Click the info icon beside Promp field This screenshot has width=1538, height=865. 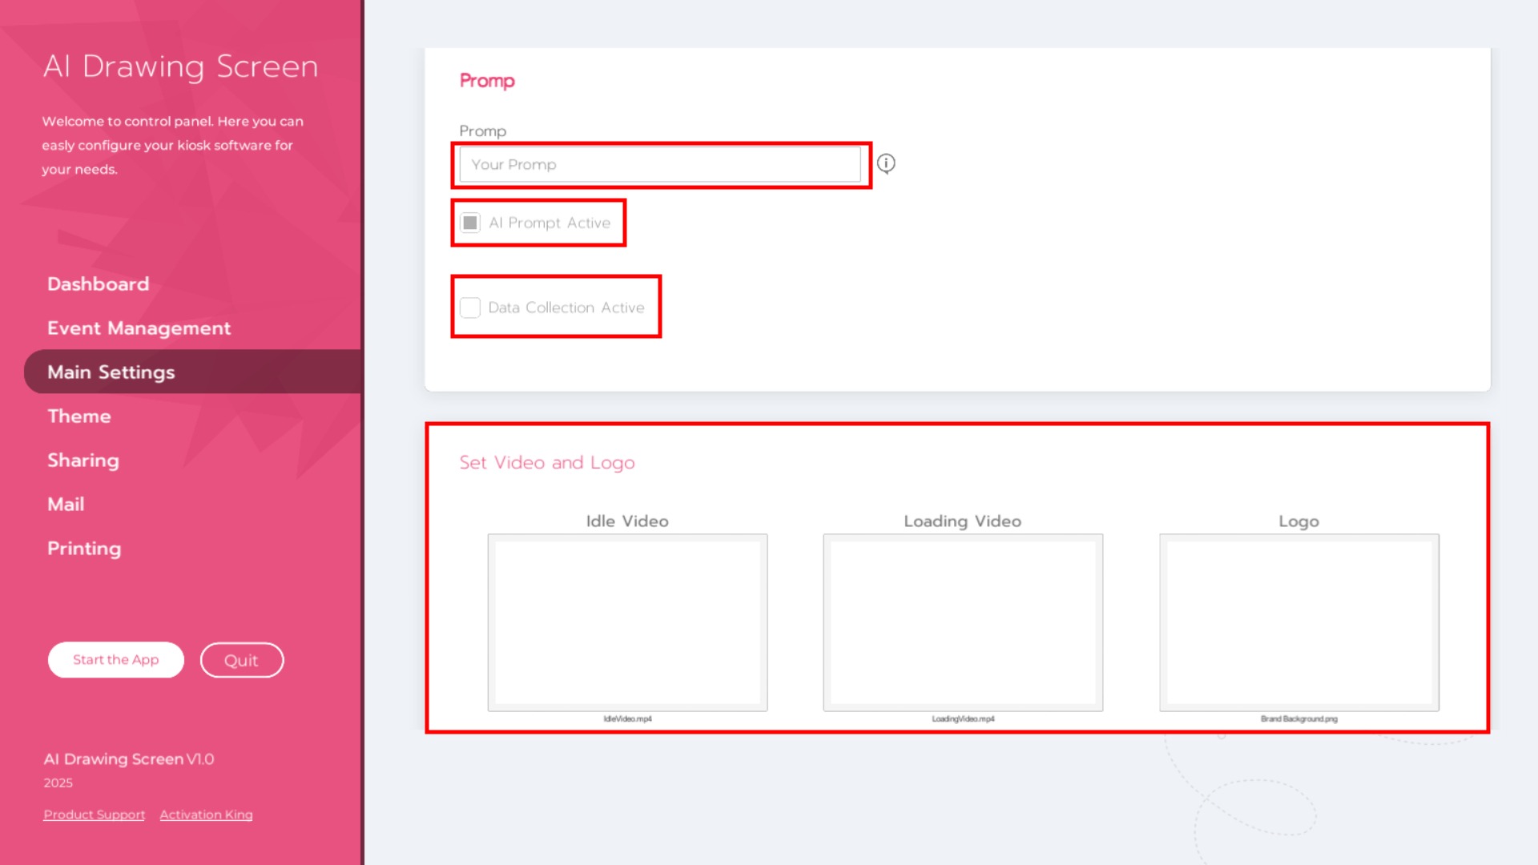click(886, 163)
